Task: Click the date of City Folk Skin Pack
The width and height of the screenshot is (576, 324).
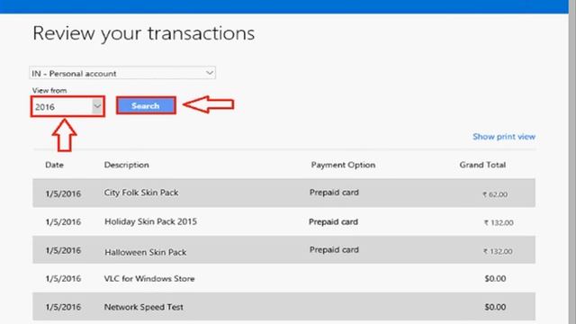Action: coord(63,193)
